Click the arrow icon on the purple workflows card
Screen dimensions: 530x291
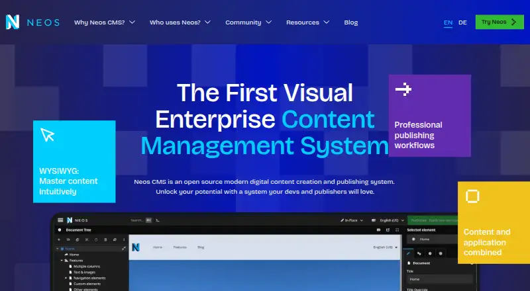tap(403, 89)
